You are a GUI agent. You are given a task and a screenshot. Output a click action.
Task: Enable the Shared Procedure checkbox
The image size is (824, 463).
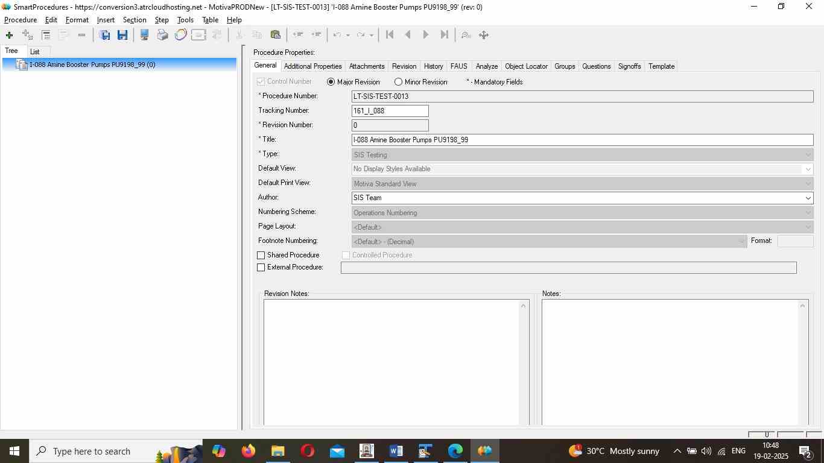click(x=261, y=256)
